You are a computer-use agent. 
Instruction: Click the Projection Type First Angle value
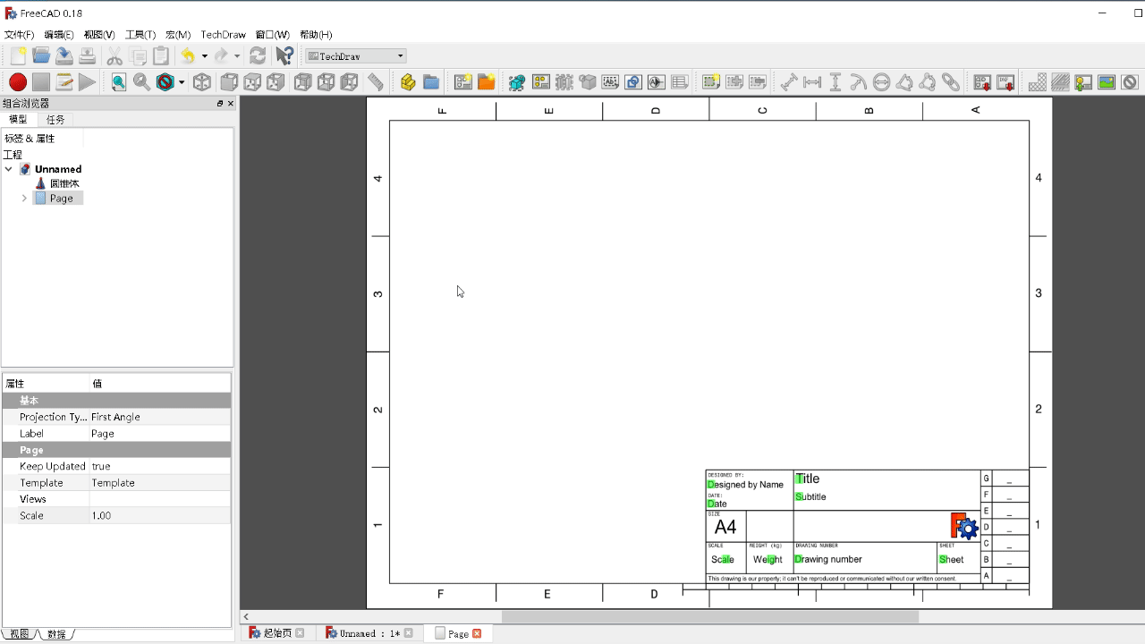tap(160, 417)
